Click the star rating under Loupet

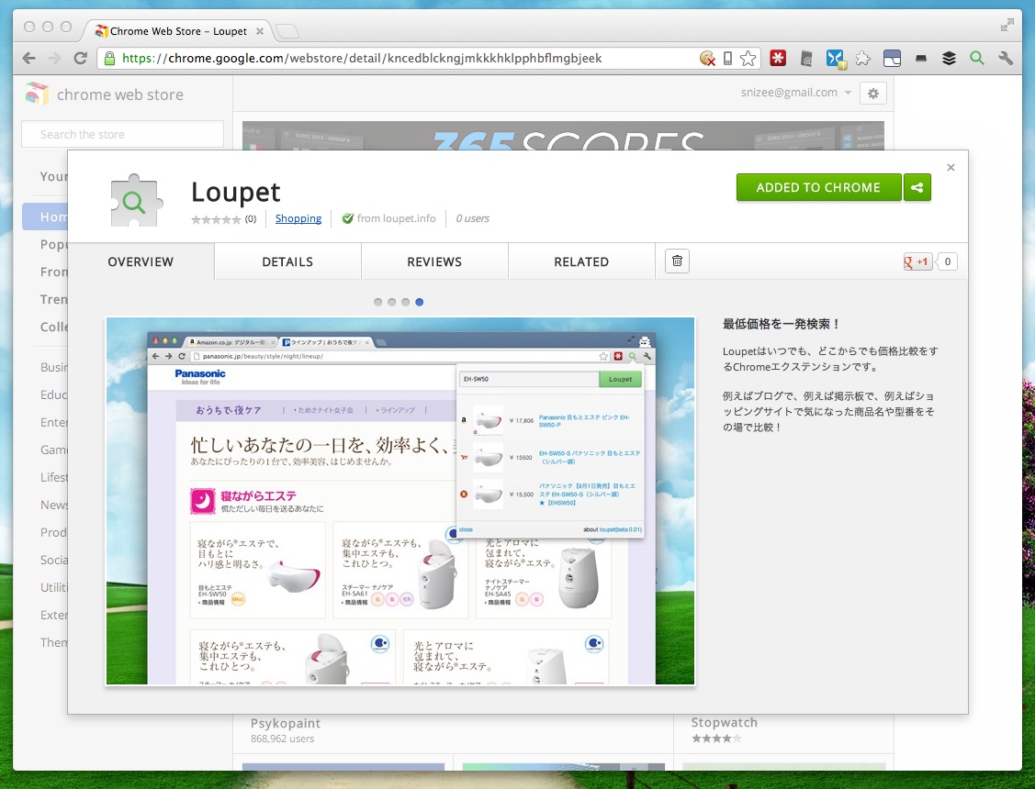click(216, 219)
